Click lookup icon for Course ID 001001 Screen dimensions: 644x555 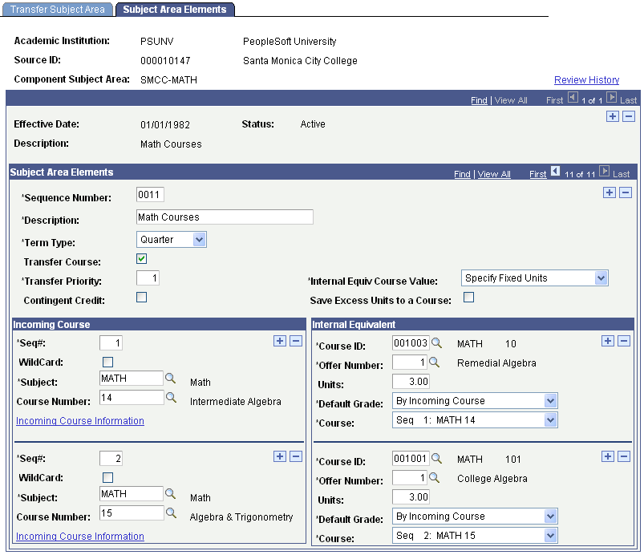436,459
